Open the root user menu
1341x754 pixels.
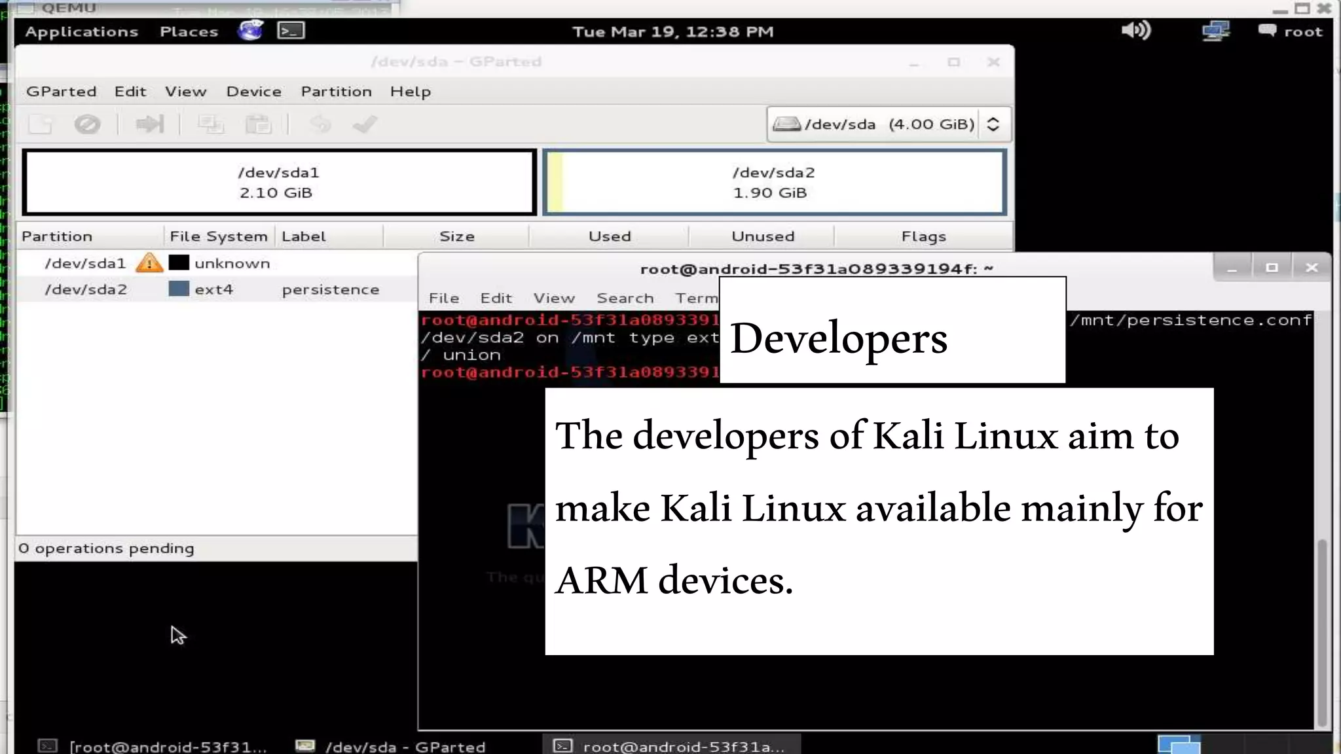click(1291, 31)
